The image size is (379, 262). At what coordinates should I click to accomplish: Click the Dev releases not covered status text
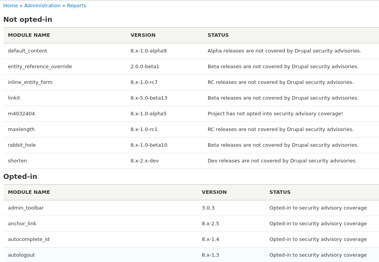282,161
